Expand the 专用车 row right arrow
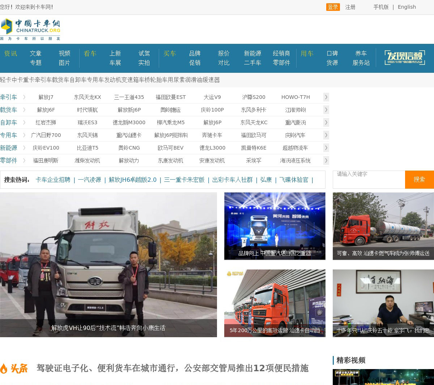This screenshot has width=434, height=385. [326, 135]
